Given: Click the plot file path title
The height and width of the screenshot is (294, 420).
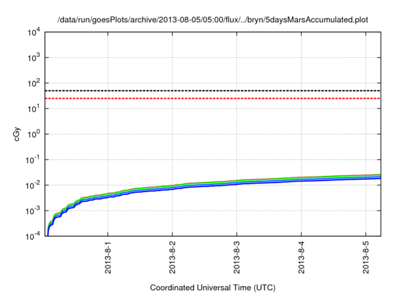Looking at the screenshot, I should click(x=213, y=20).
